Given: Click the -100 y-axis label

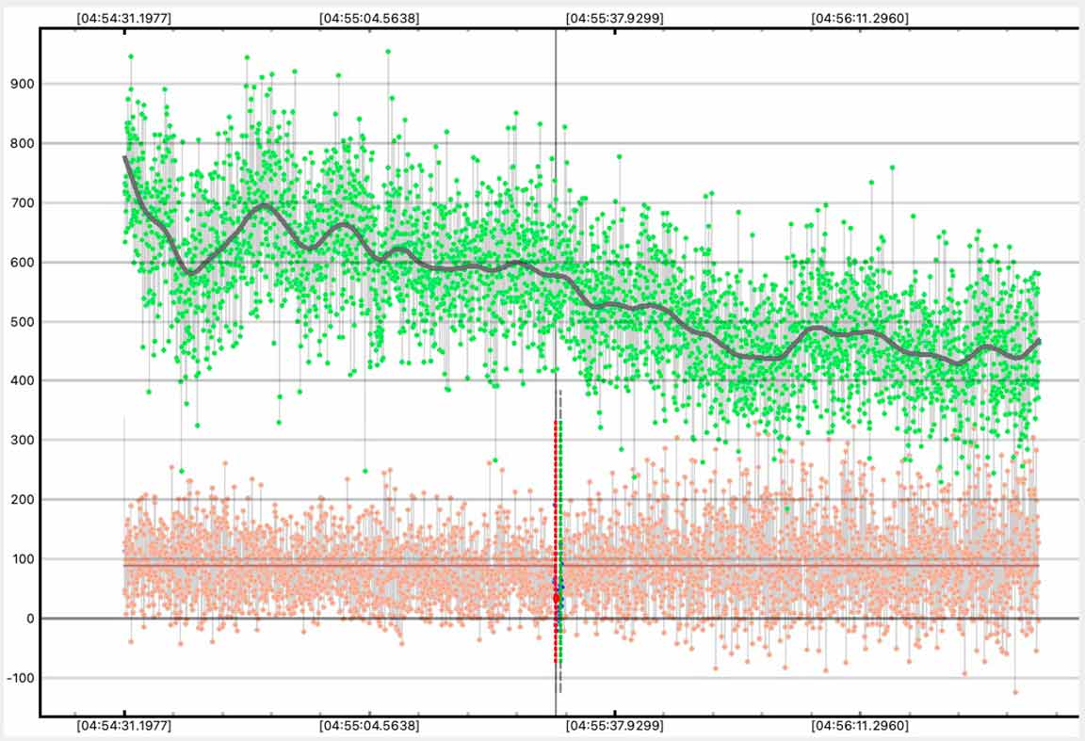Looking at the screenshot, I should pos(21,678).
